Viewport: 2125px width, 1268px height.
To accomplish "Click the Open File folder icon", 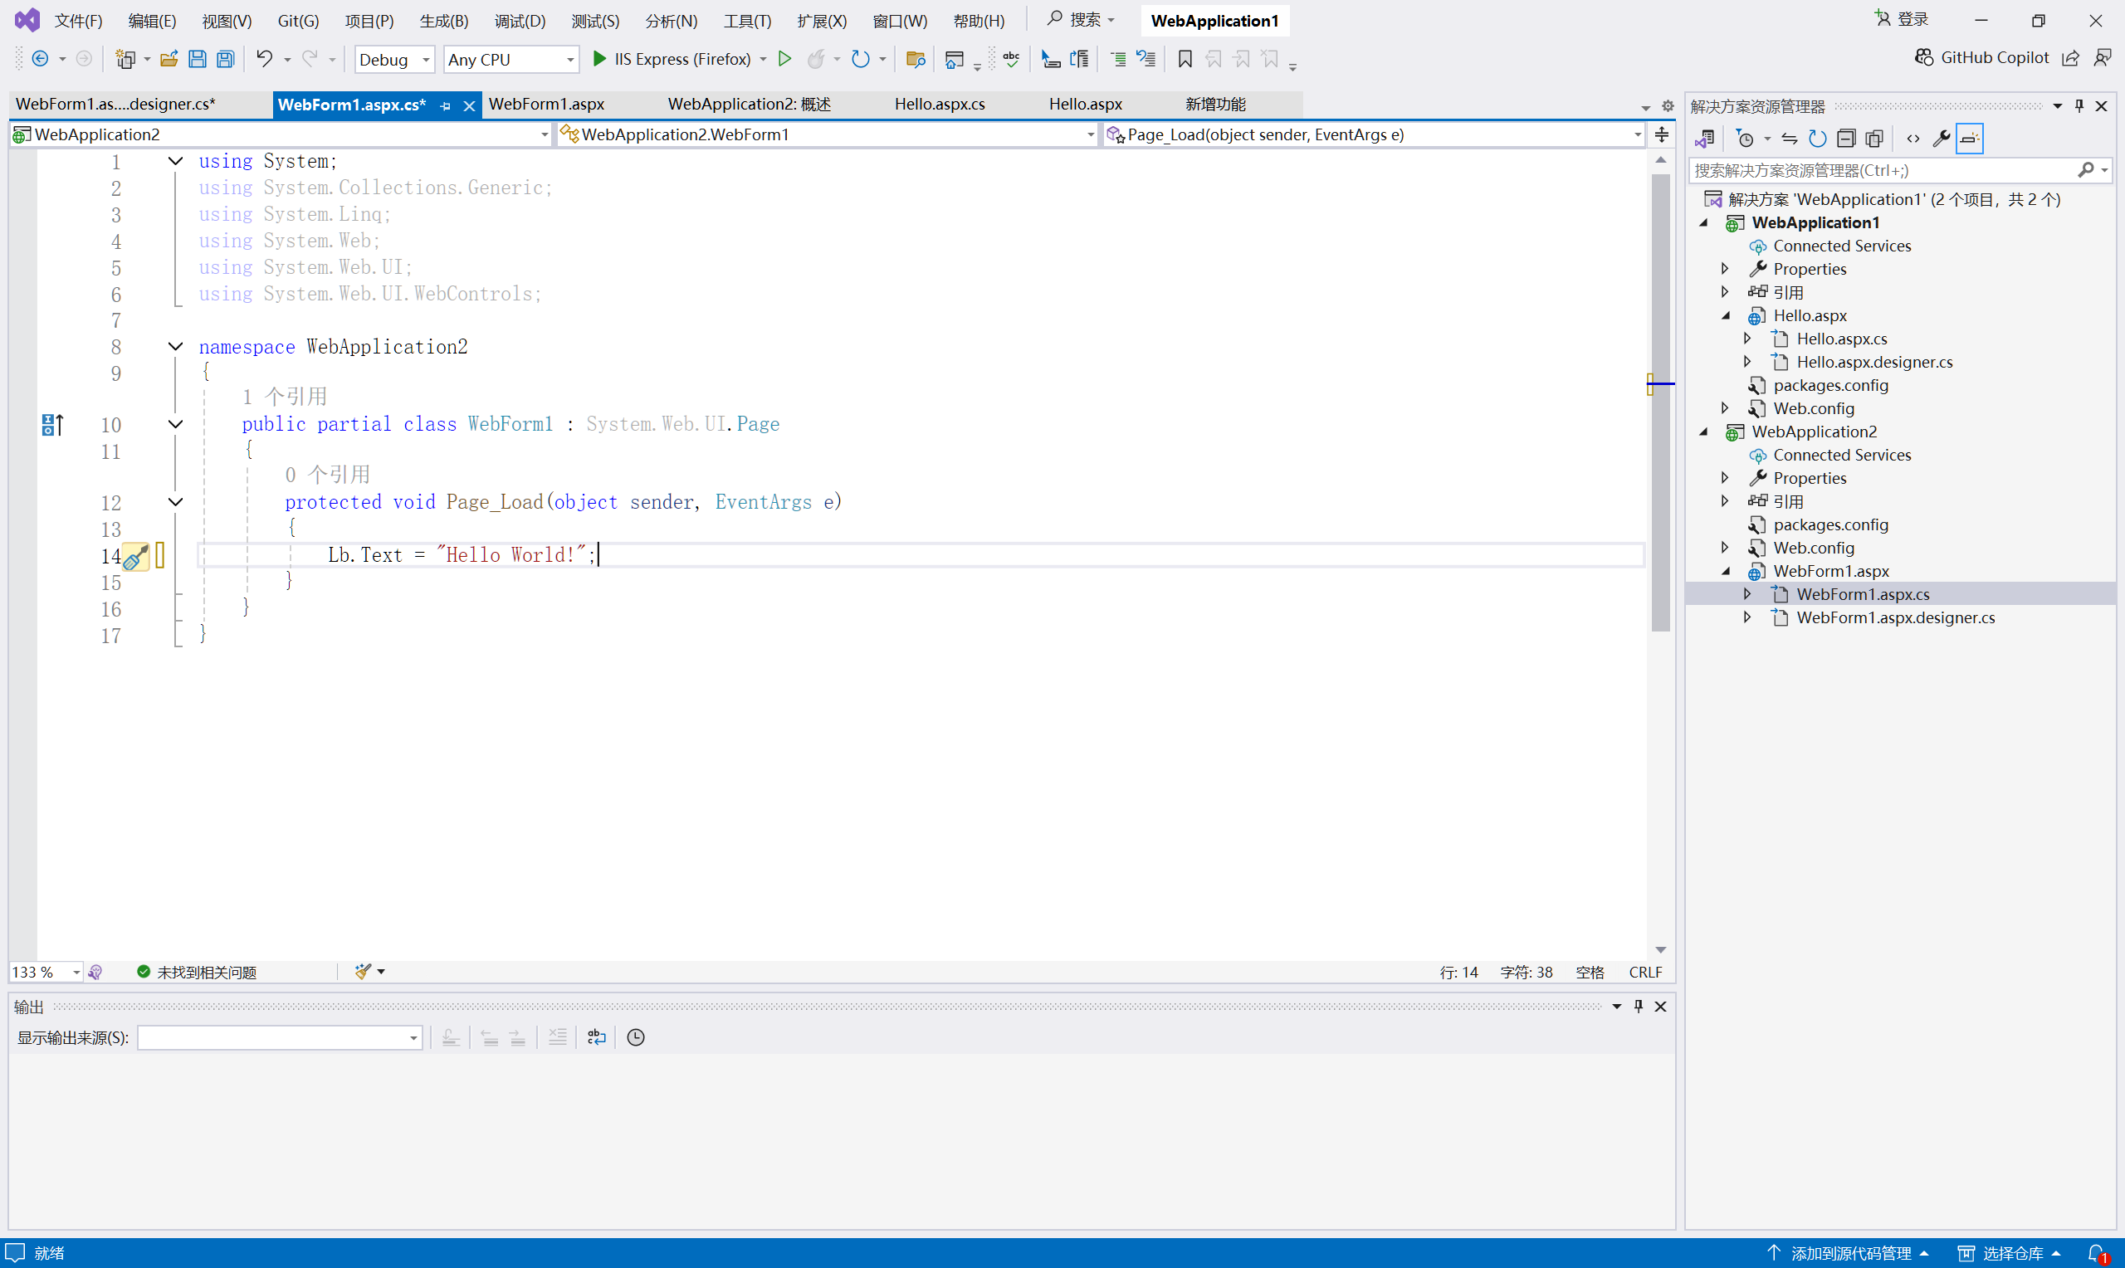I will tap(169, 59).
